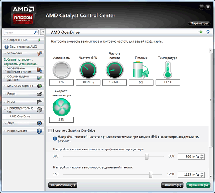Screen dimensions: 215x193
Task: Click the Температура thermometer icon
Action: click(x=168, y=70)
